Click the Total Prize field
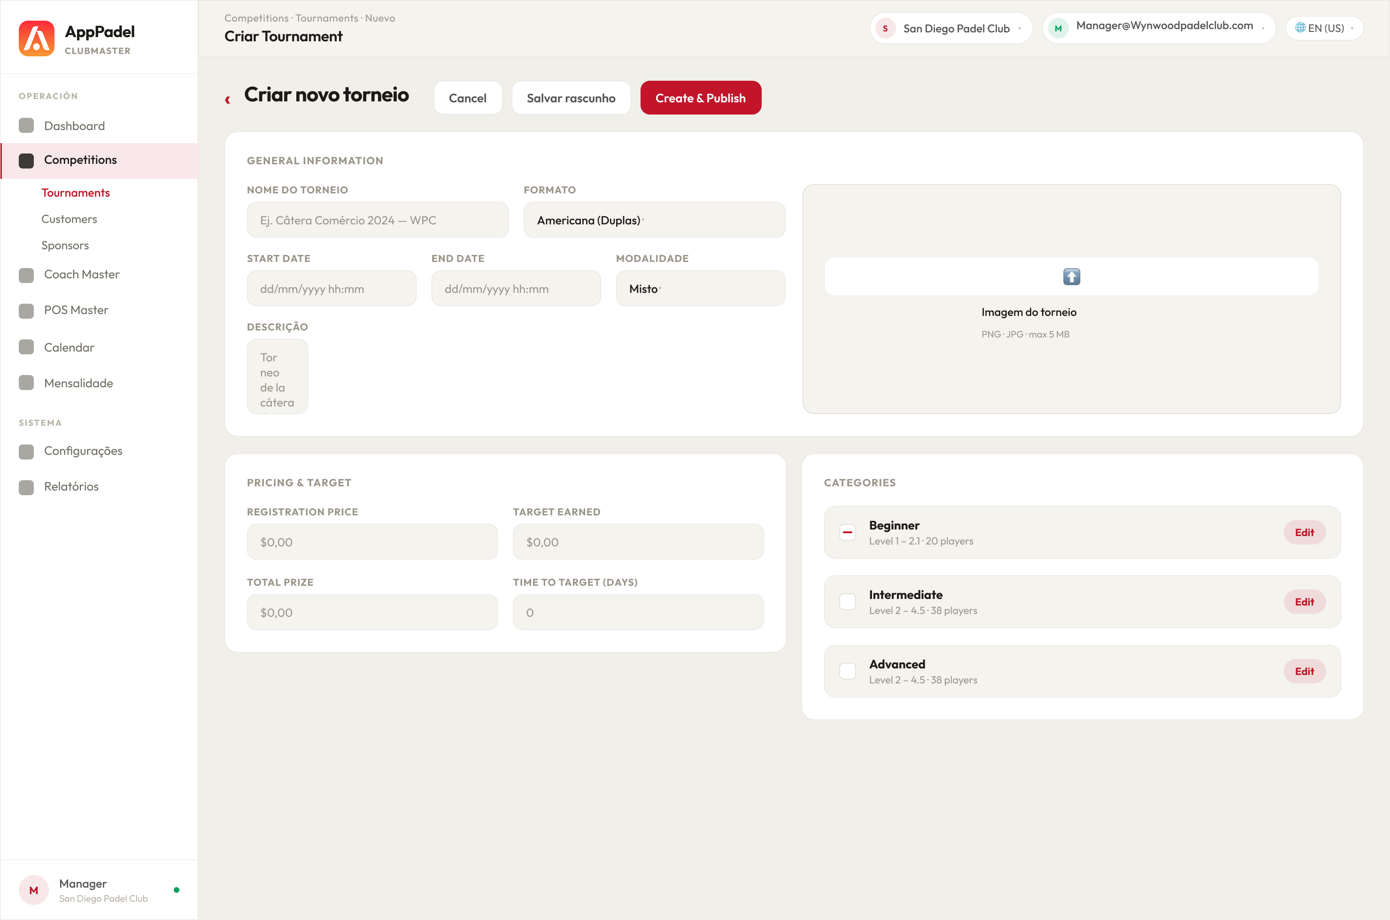This screenshot has height=920, width=1390. [x=372, y=612]
